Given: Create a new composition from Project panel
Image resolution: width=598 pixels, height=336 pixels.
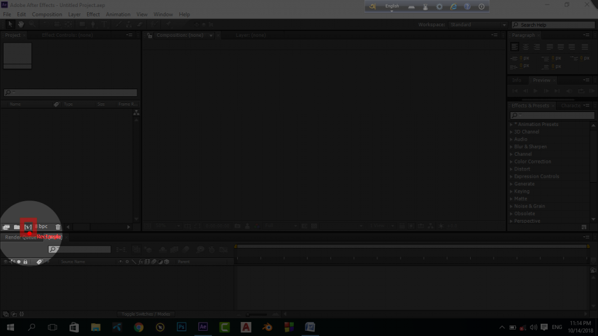Looking at the screenshot, I should point(28,227).
